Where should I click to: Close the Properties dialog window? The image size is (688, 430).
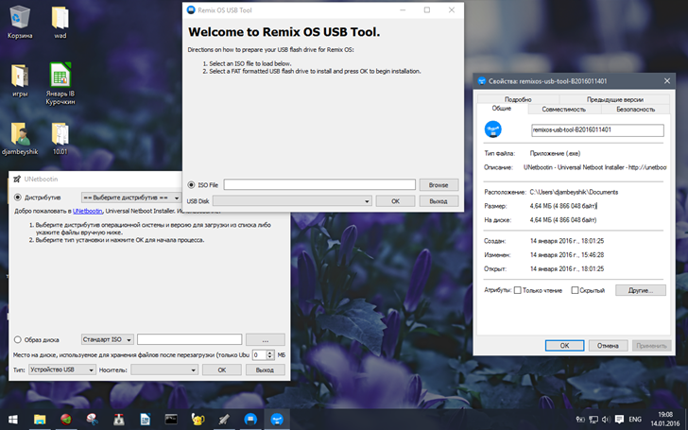pyautogui.click(x=667, y=81)
